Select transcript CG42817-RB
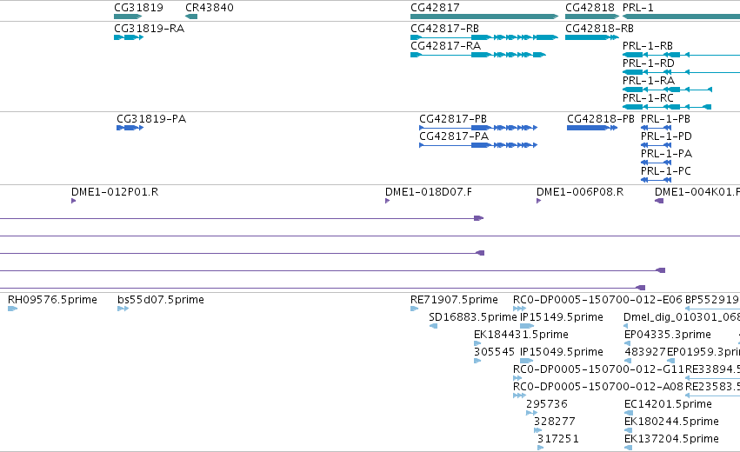The width and height of the screenshot is (740, 452). [x=484, y=37]
